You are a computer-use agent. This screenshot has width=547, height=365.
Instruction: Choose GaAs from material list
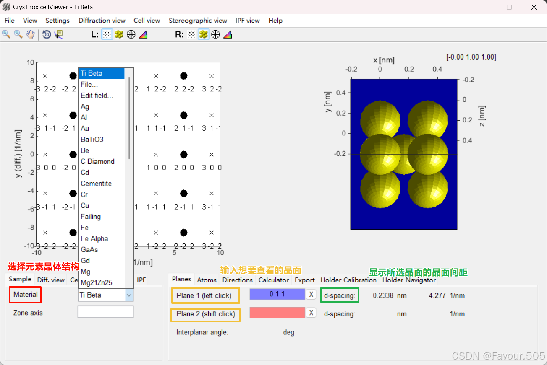[102, 249]
